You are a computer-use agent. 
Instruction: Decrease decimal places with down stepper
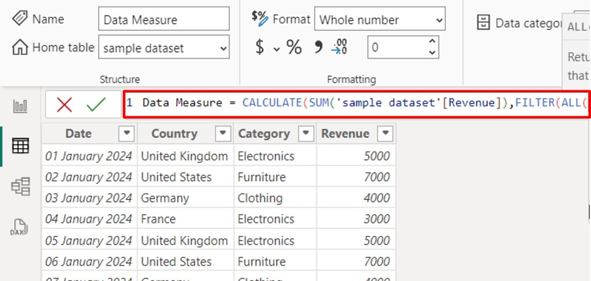[433, 53]
